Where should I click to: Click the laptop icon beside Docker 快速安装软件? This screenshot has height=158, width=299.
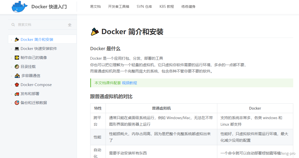tap(17, 49)
